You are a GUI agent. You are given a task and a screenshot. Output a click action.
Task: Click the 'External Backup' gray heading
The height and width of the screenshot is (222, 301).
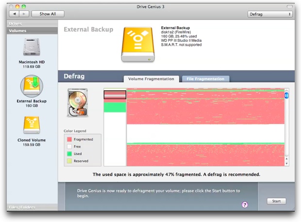click(88, 29)
